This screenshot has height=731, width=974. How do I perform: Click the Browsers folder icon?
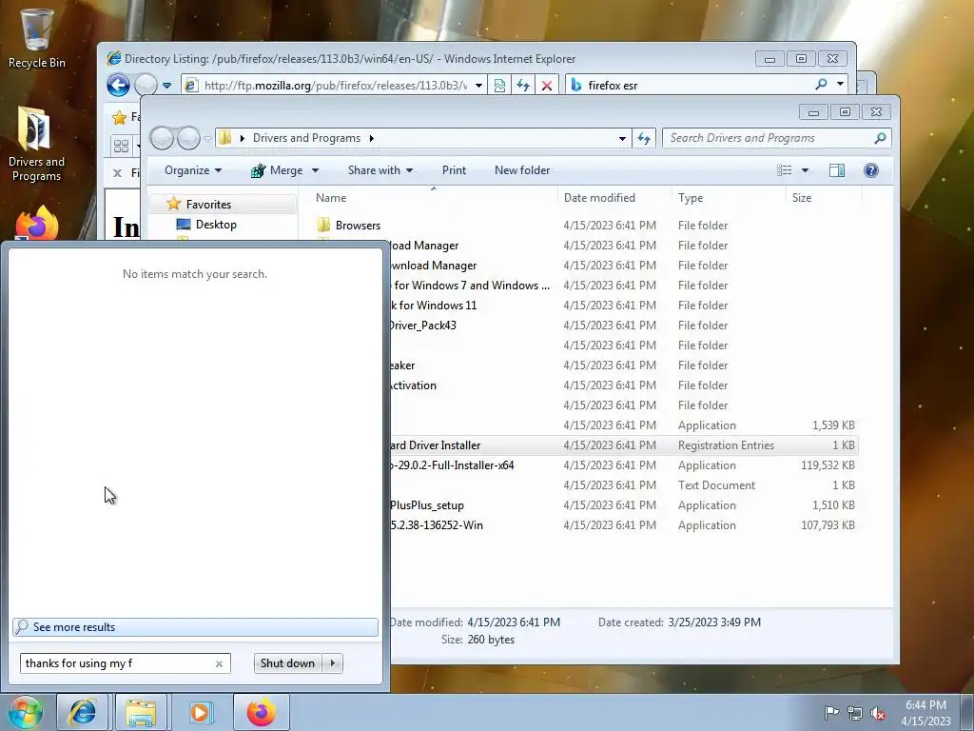click(x=323, y=225)
